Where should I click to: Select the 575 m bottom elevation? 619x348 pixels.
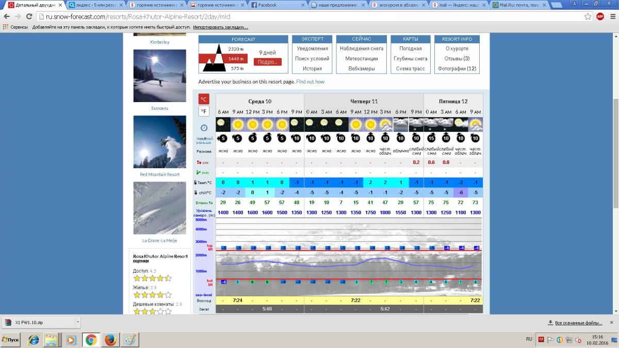[x=237, y=69]
